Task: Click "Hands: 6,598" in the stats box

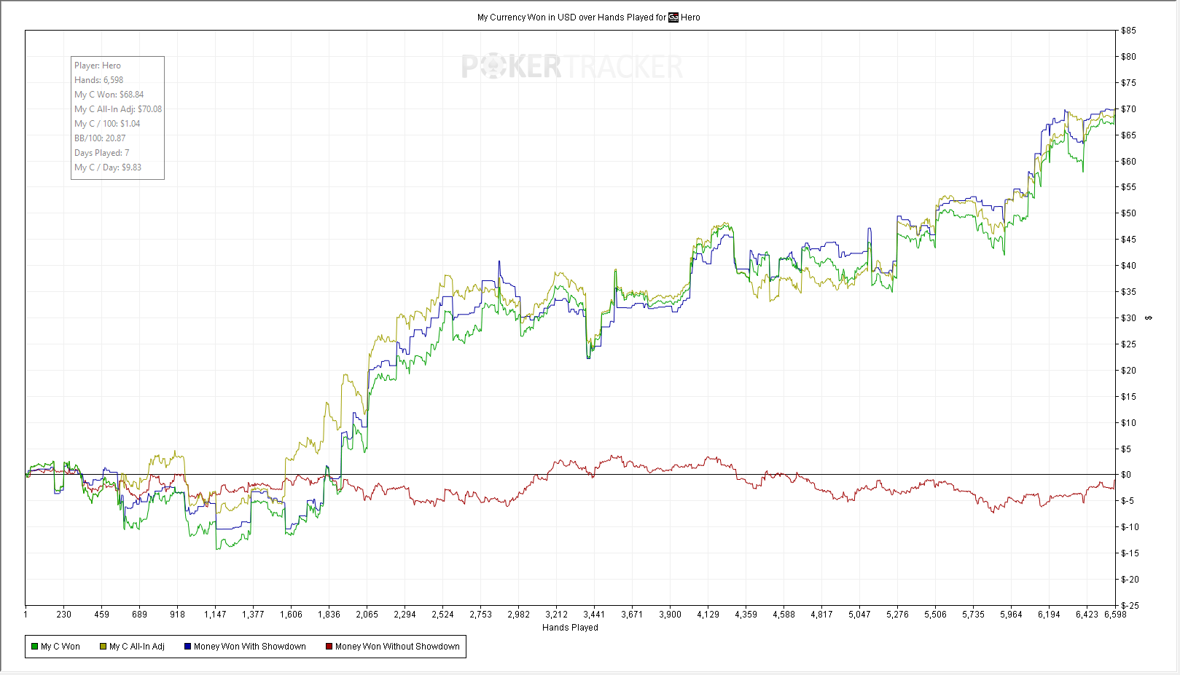Action: (x=98, y=80)
